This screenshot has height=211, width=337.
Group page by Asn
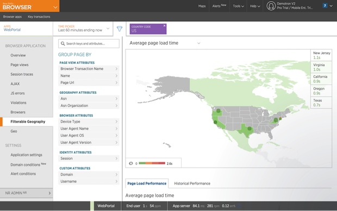click(89, 98)
